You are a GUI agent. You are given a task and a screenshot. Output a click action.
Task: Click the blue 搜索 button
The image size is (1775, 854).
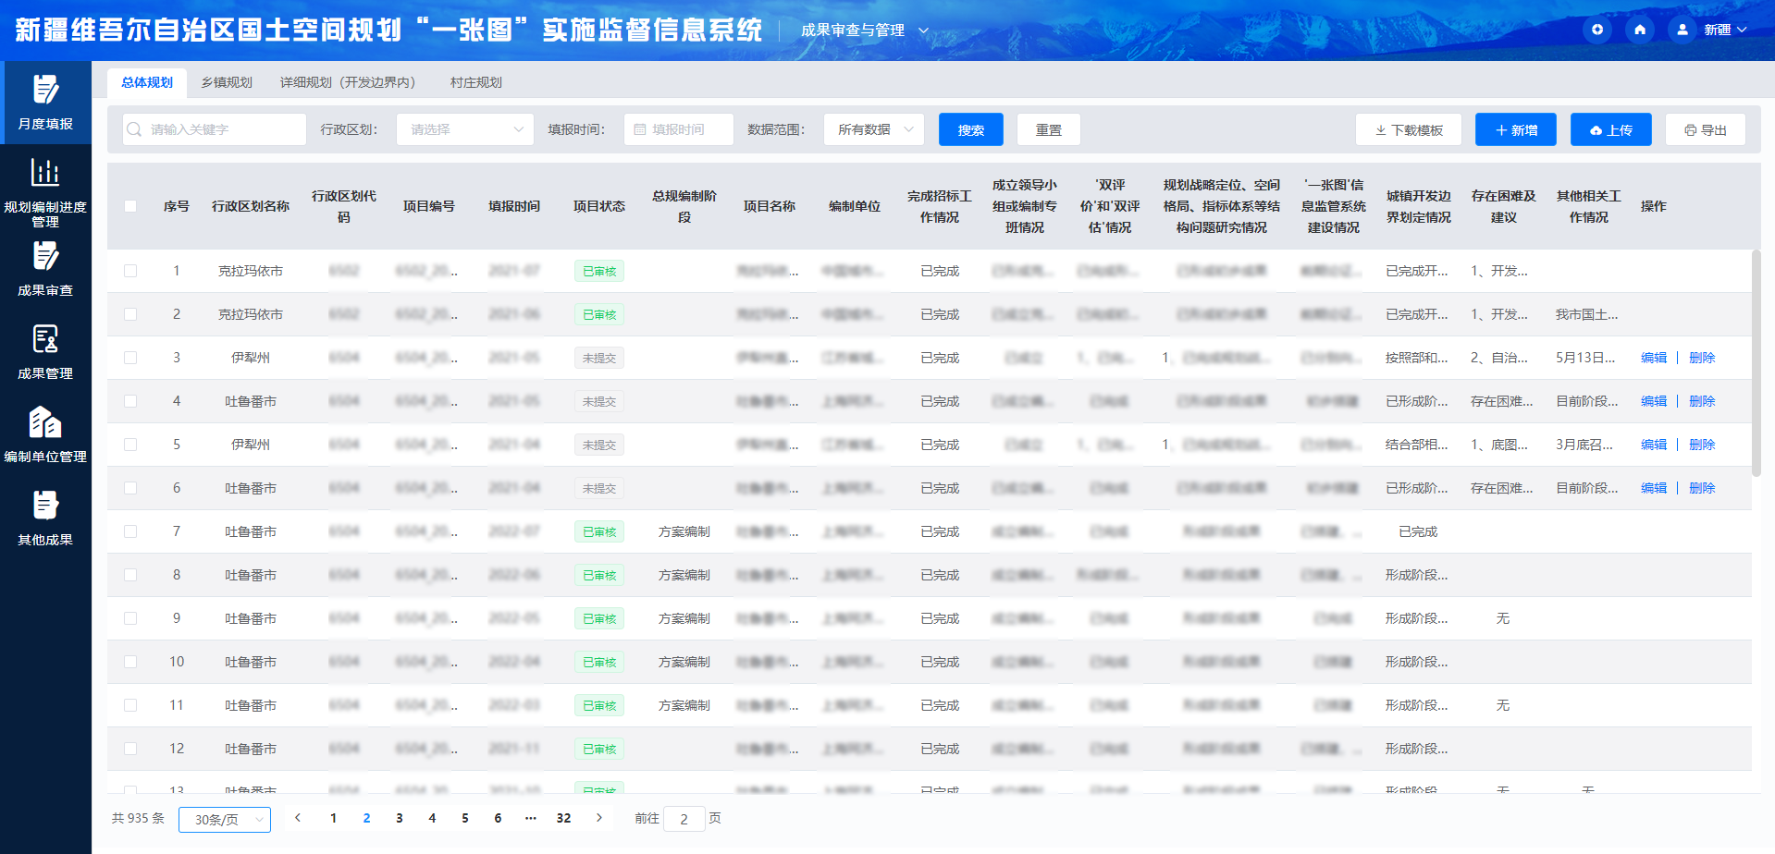tap(971, 129)
